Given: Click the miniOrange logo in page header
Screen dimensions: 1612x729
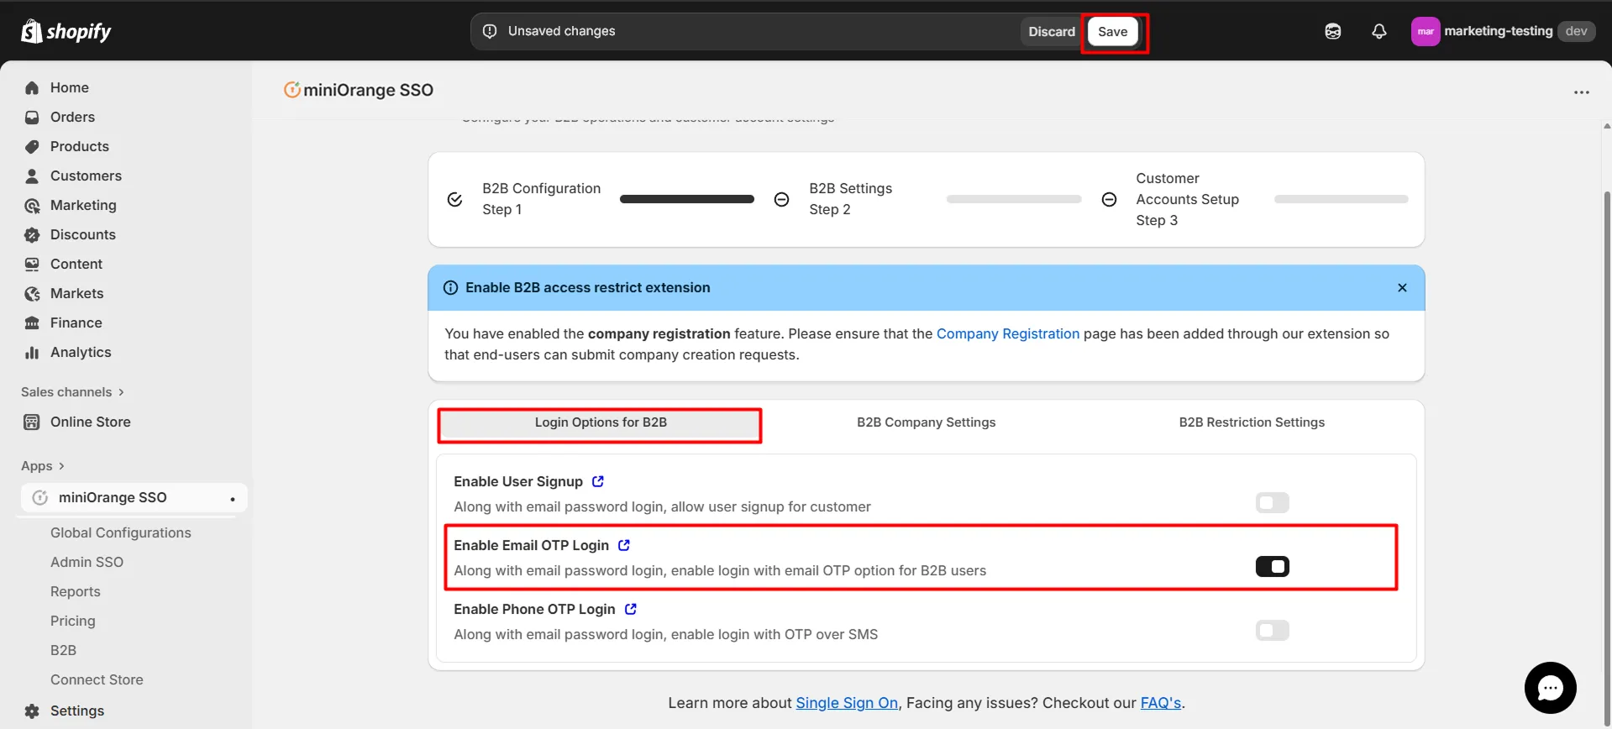Looking at the screenshot, I should [291, 90].
